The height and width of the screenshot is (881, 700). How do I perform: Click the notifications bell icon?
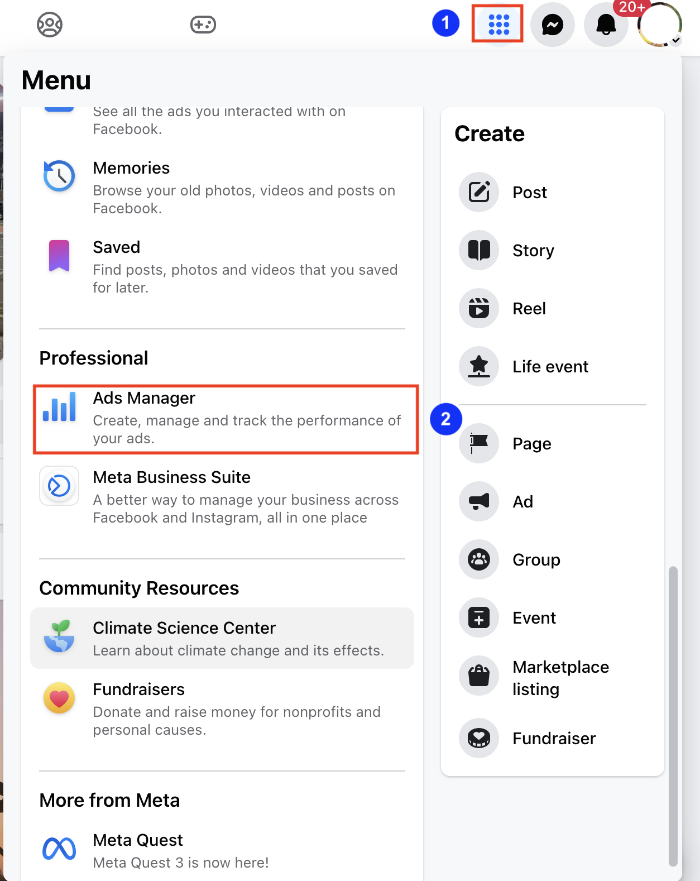click(606, 25)
